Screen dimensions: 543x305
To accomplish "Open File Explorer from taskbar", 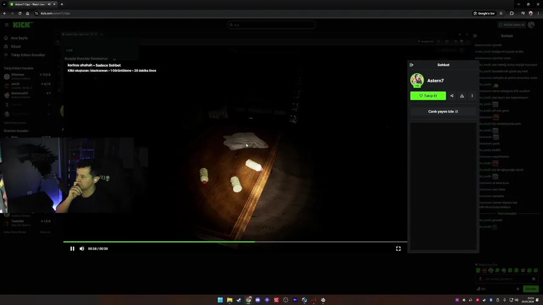I will click(230, 300).
